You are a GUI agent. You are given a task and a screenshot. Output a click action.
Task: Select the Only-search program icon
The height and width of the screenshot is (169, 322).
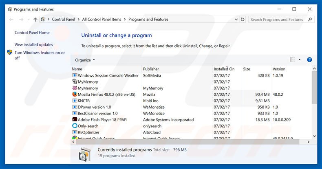click(x=75, y=126)
